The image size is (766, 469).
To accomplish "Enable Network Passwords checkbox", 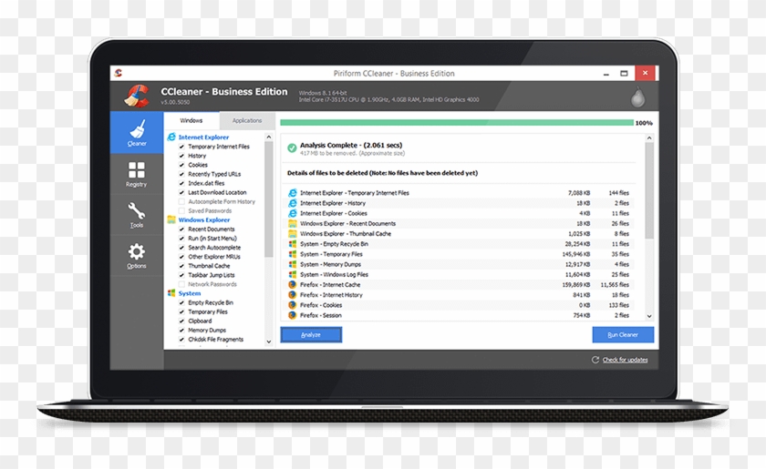I will point(181,284).
